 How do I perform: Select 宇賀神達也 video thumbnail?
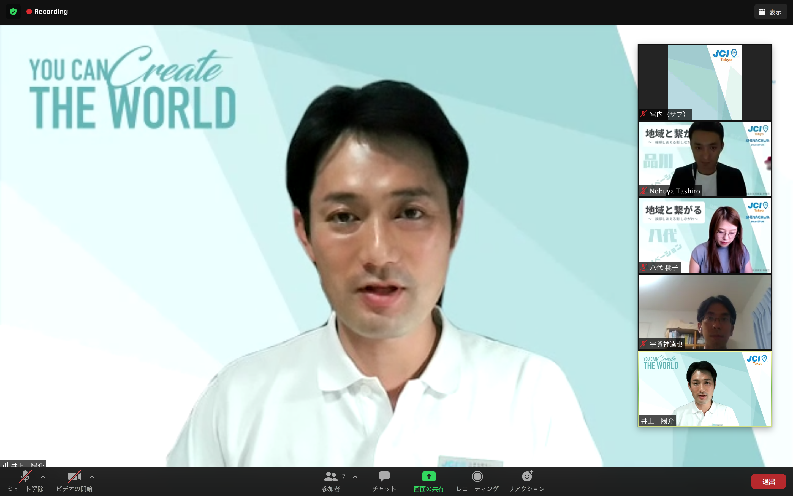point(705,312)
